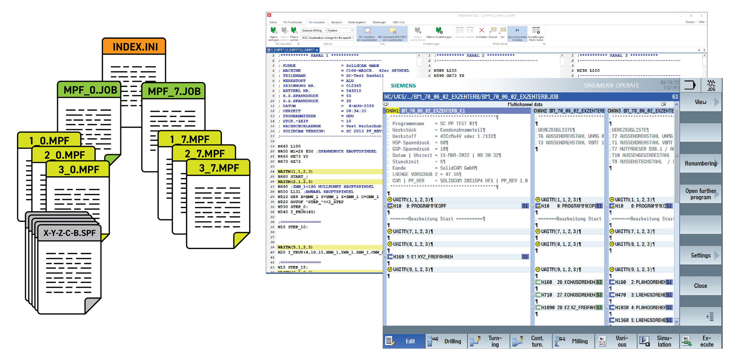729x364 pixels.
Task: Toggle NC-Assistent ein-/ausblenden
Action: click(x=366, y=34)
